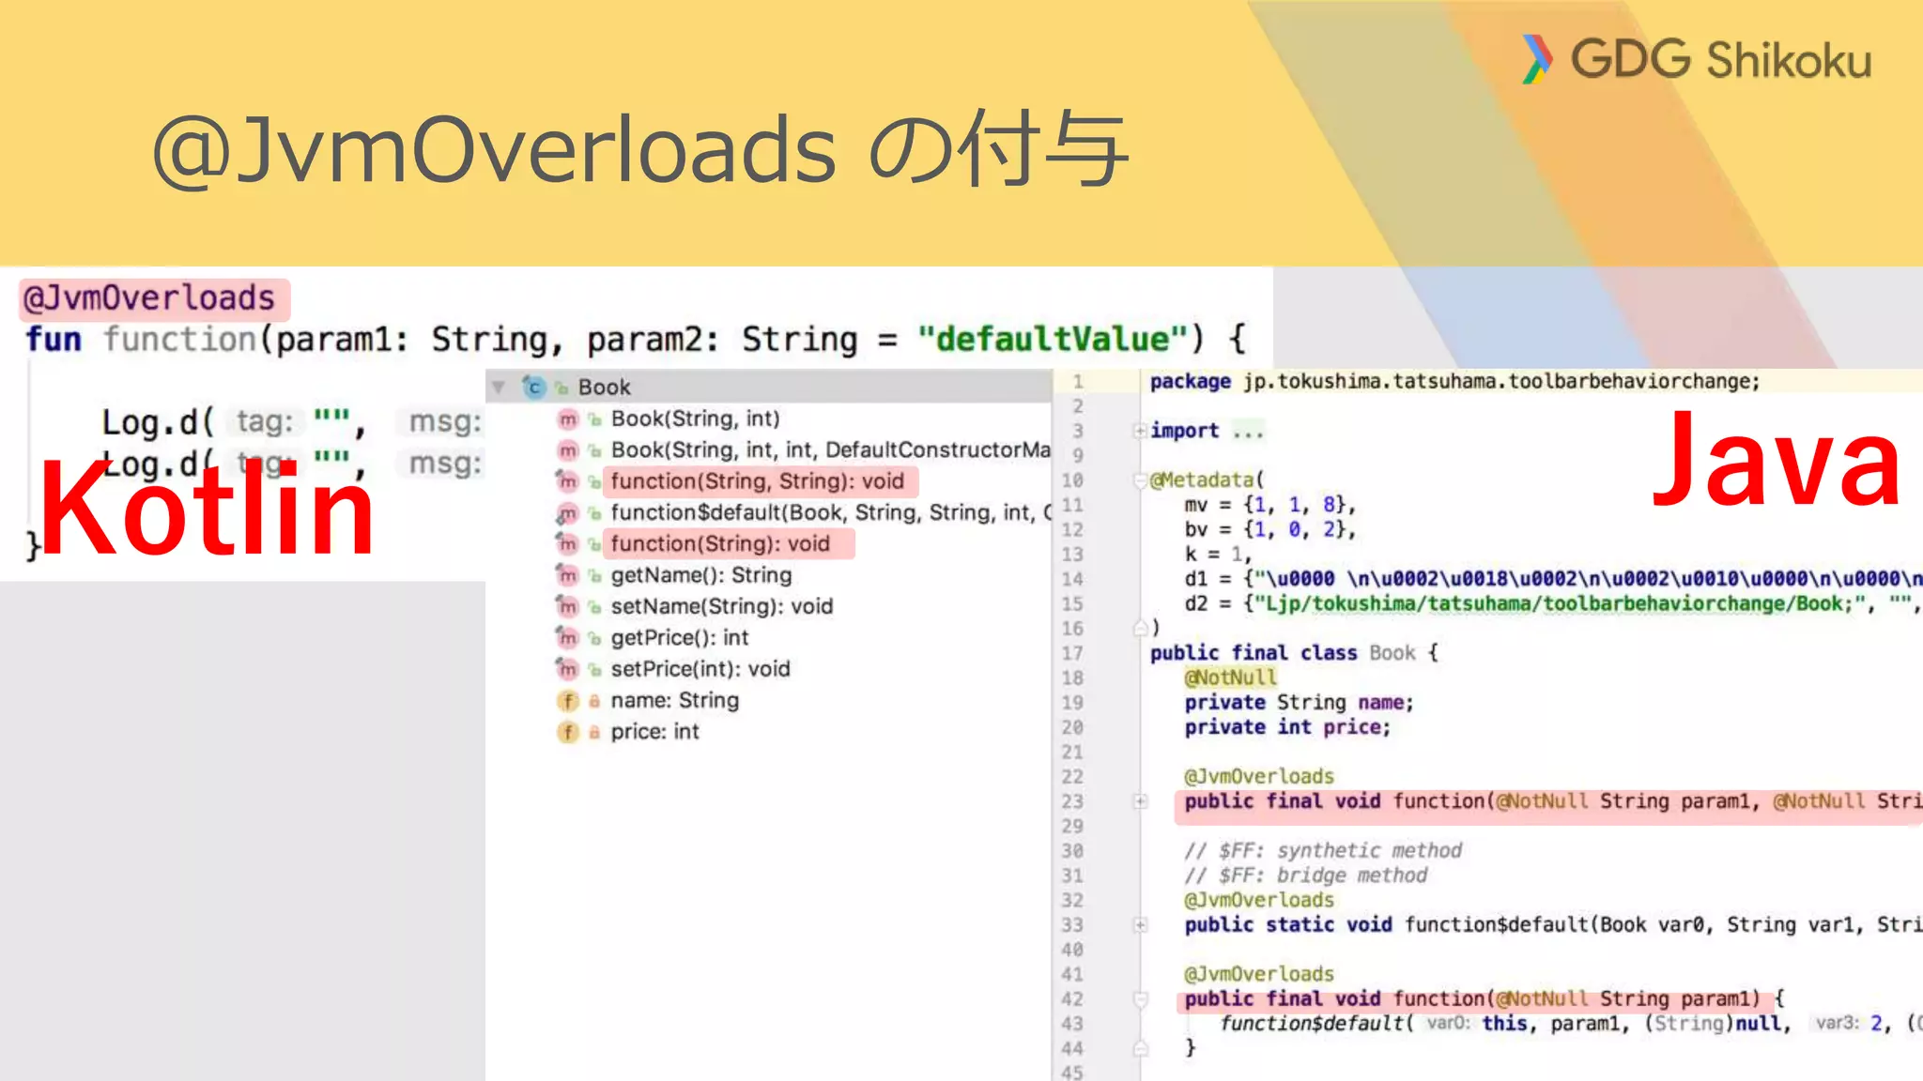Collapse the Book class tree node
1923x1081 pixels.
(x=499, y=387)
